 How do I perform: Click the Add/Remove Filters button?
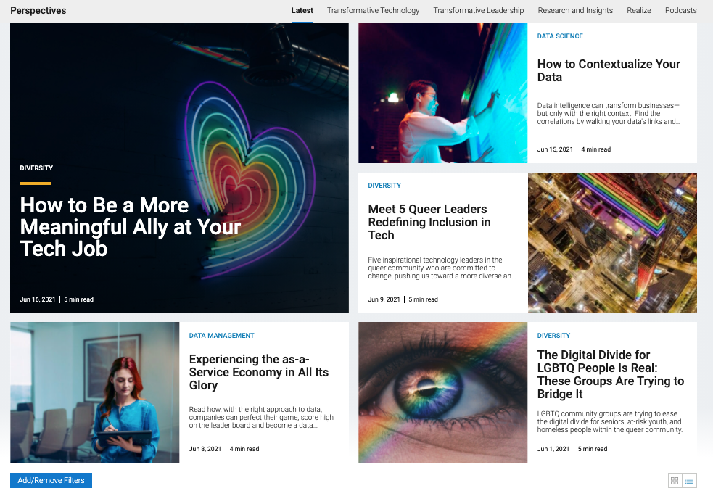coord(51,480)
